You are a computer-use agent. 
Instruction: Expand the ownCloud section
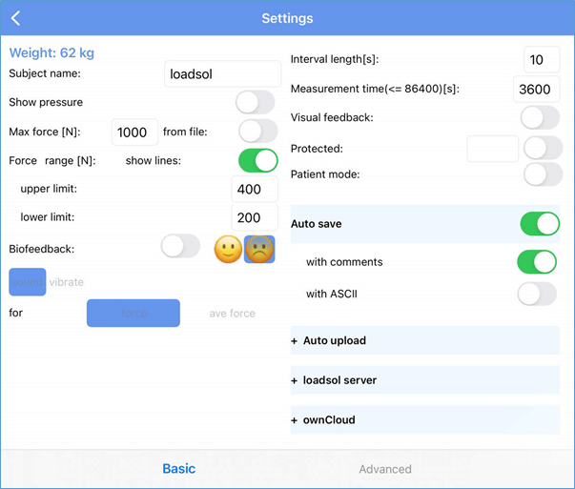pos(425,420)
